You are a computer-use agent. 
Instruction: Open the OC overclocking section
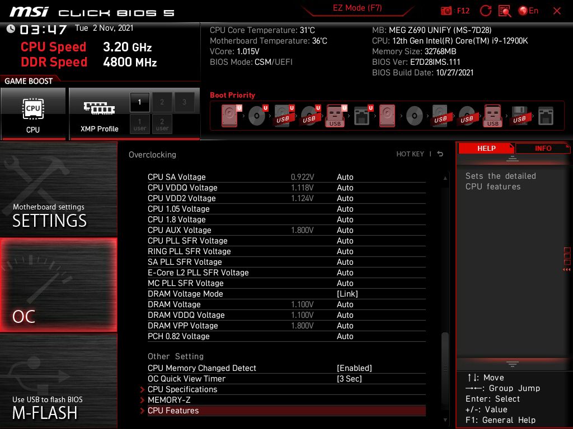pos(58,285)
